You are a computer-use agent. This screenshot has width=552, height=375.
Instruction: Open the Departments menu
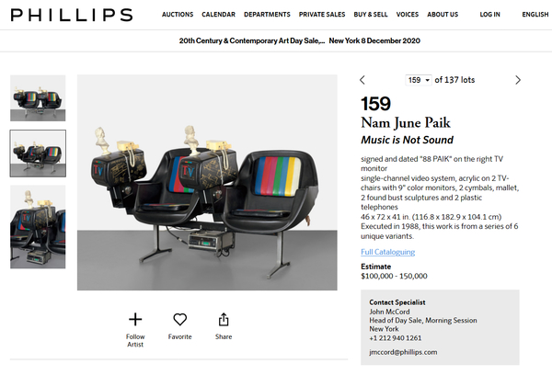267,15
